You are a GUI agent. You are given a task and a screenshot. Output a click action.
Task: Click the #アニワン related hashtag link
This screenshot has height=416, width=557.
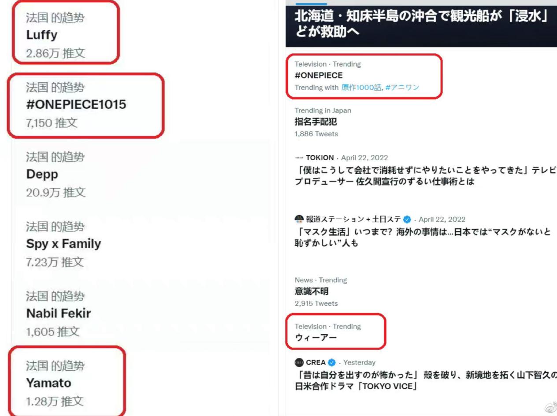(401, 87)
